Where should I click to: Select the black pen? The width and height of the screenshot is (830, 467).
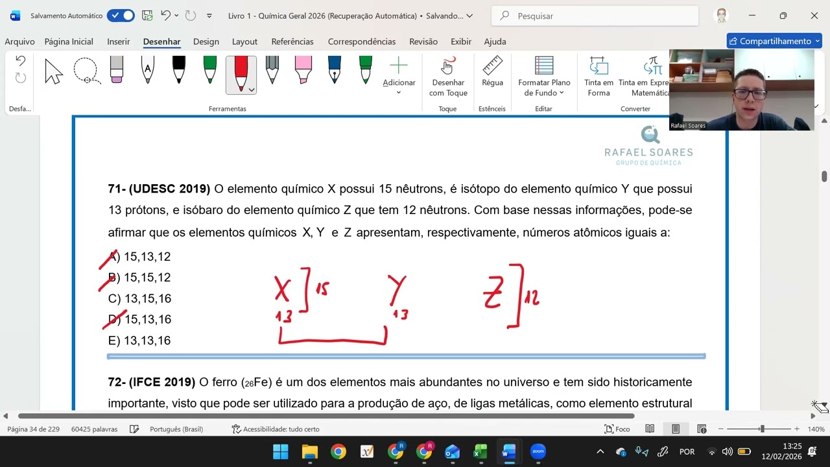click(179, 70)
